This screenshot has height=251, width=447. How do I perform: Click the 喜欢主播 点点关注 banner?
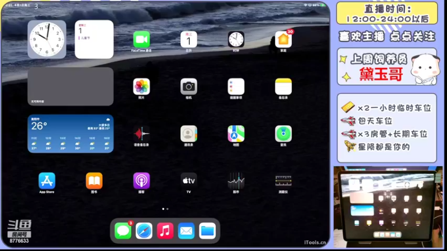tap(387, 36)
